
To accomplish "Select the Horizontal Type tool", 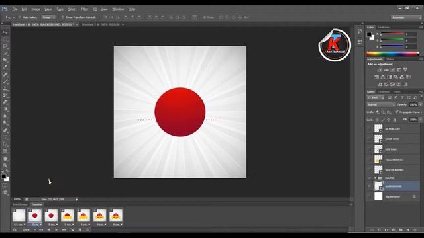I will coord(5,137).
